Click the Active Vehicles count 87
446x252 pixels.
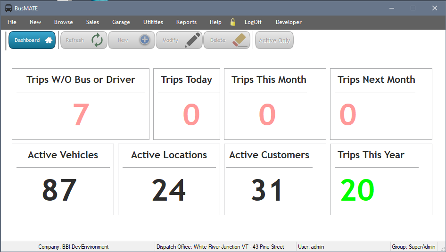click(x=59, y=190)
